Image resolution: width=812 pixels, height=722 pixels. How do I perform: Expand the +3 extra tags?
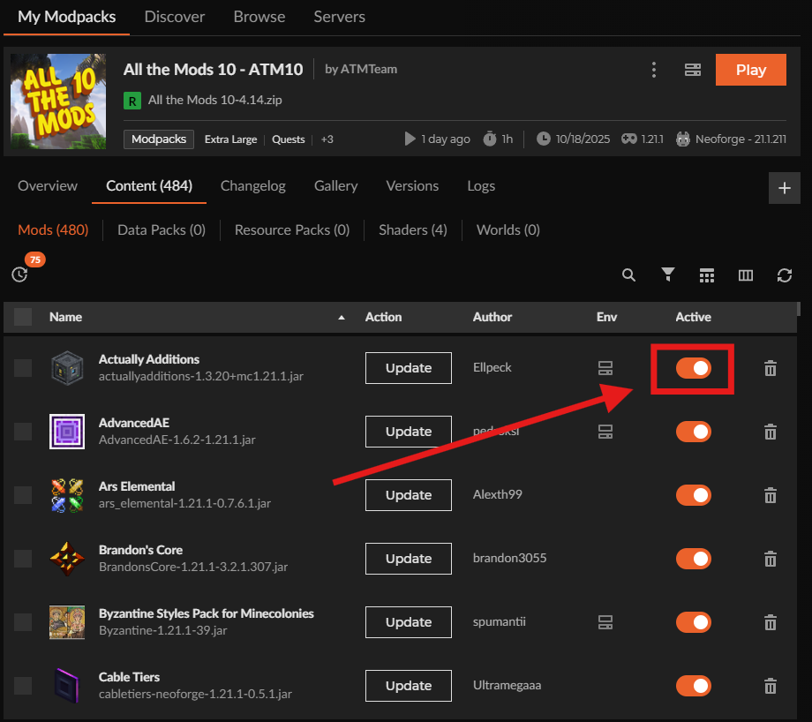(x=327, y=139)
